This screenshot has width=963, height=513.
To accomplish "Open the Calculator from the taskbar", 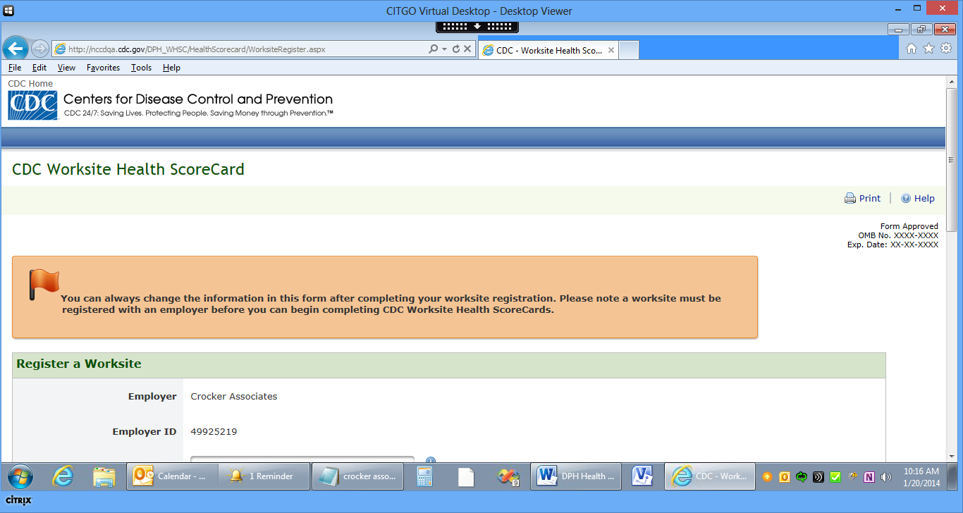I will pos(424,476).
